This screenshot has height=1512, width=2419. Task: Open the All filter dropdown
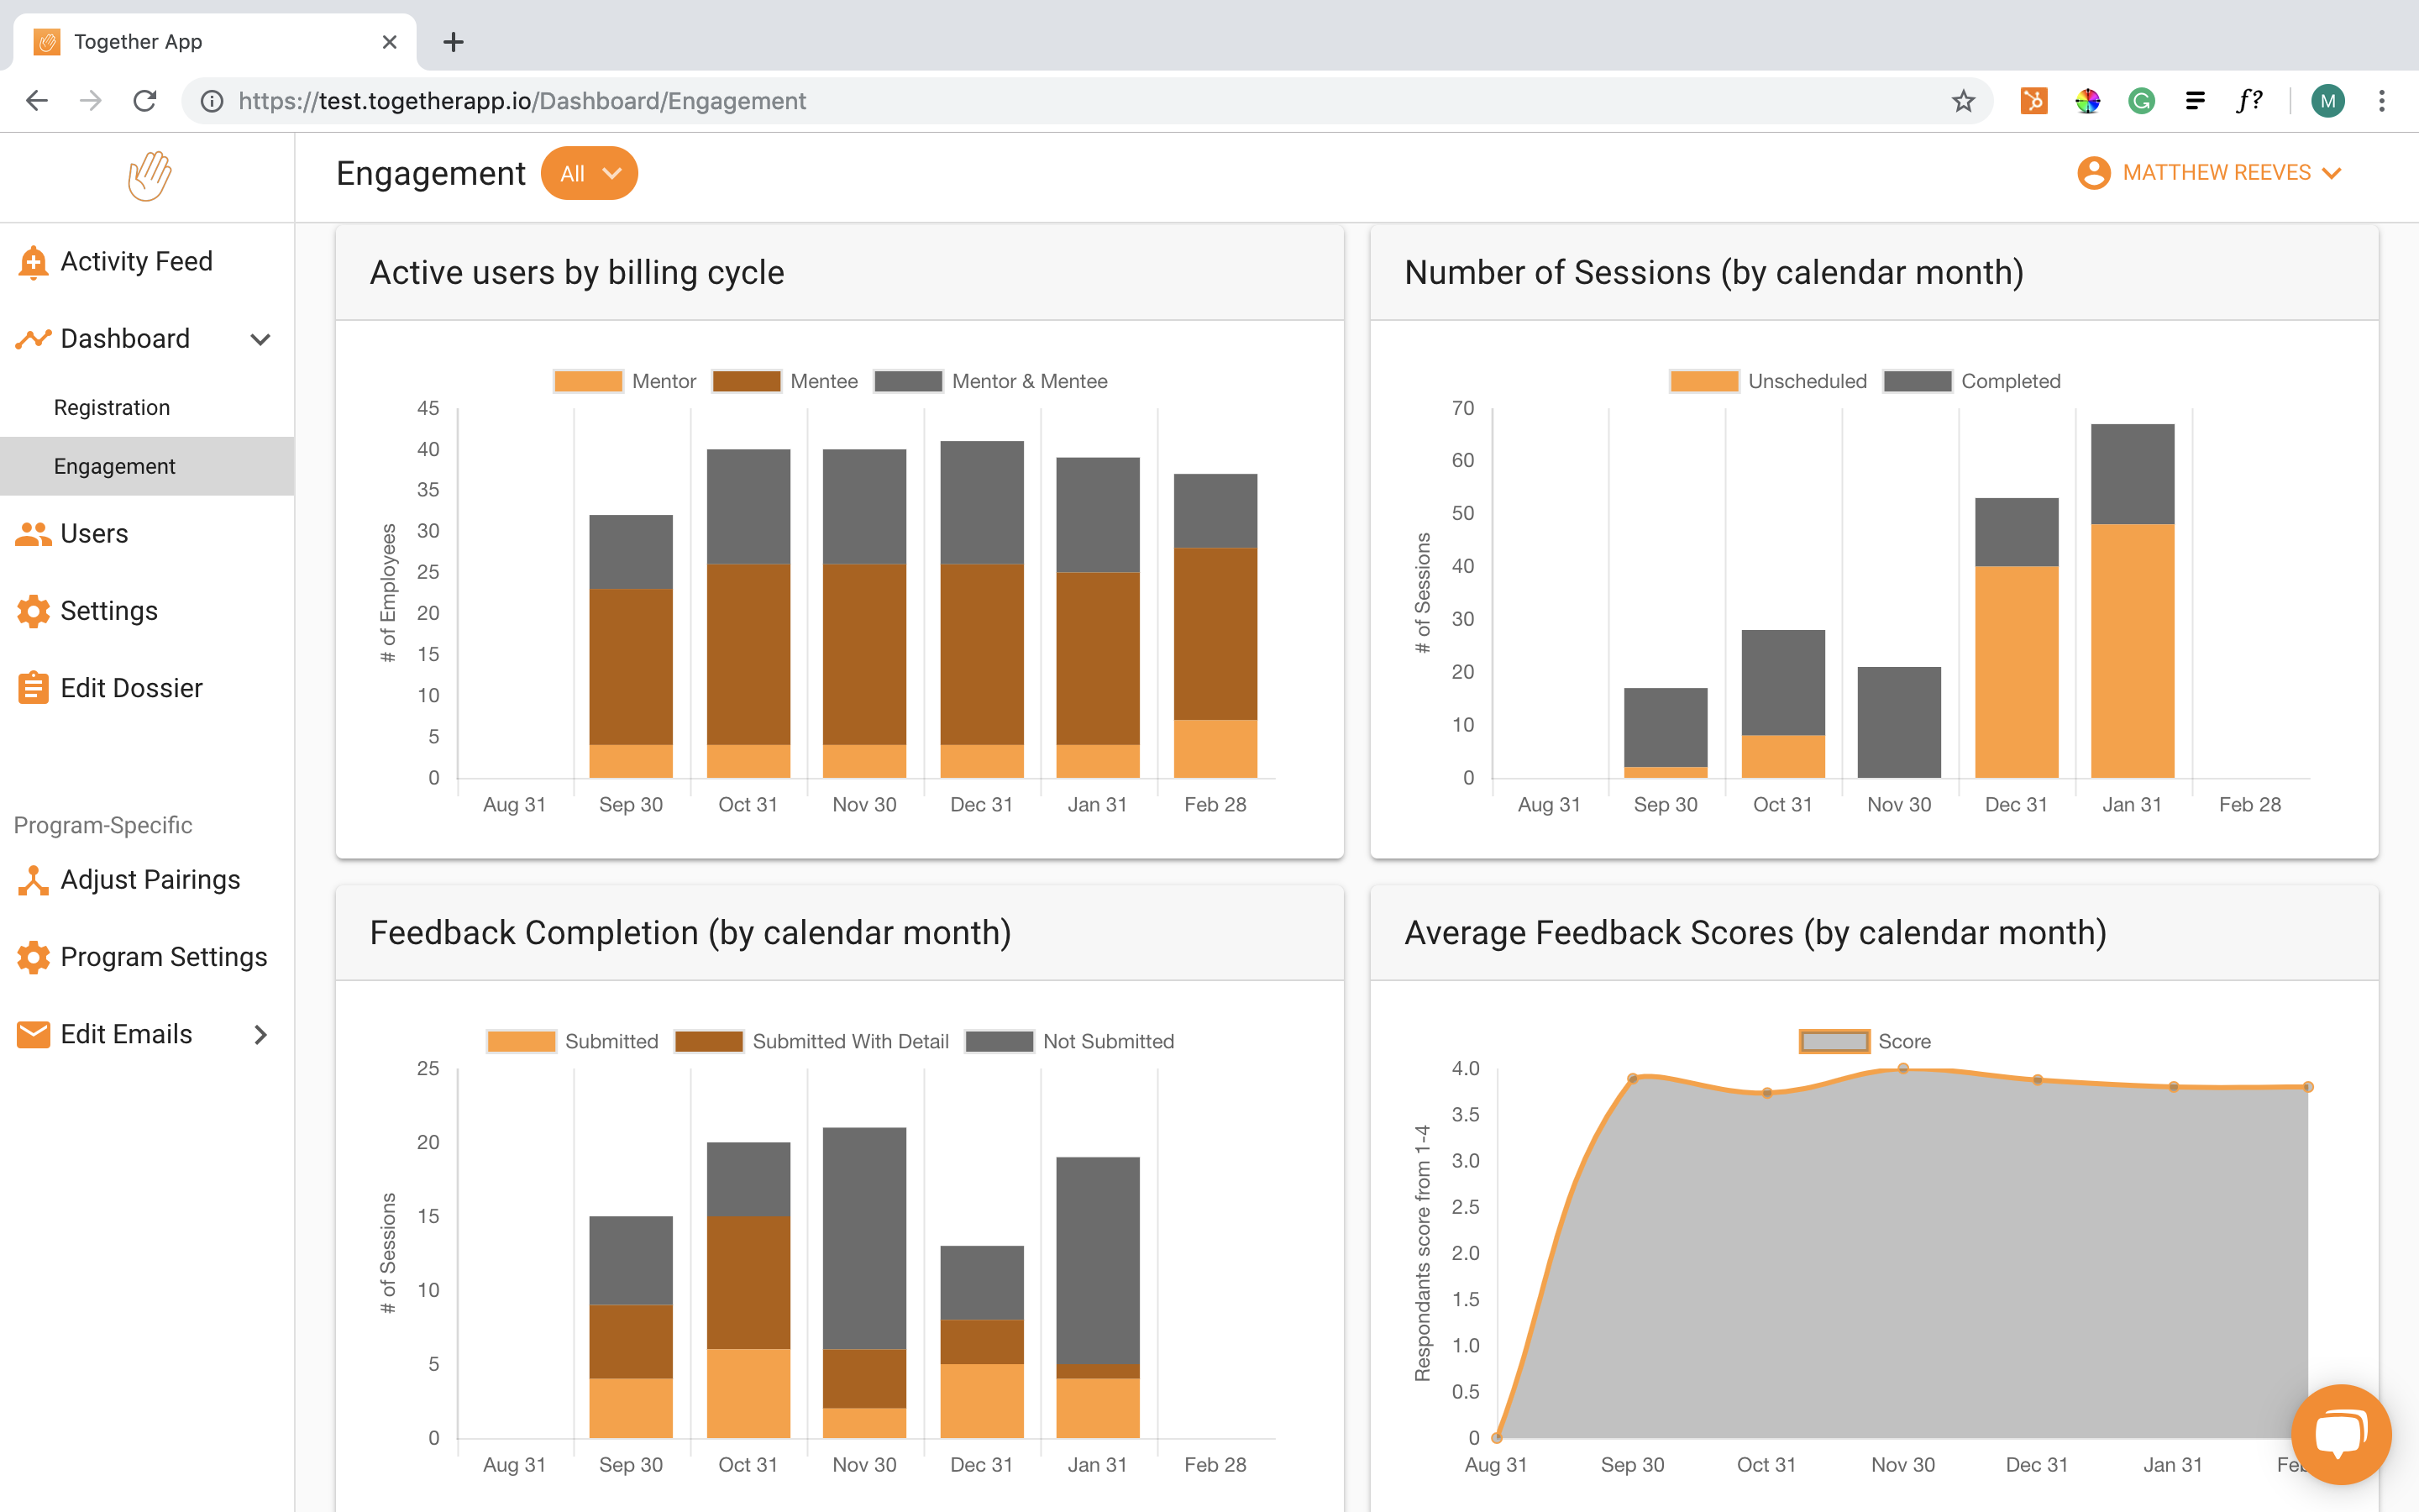pyautogui.click(x=589, y=174)
